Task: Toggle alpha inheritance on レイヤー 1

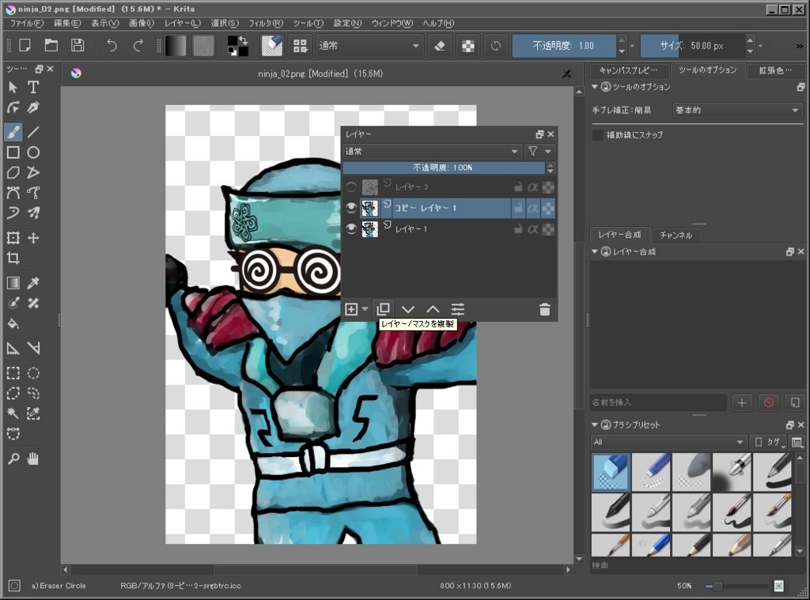Action: pos(532,228)
